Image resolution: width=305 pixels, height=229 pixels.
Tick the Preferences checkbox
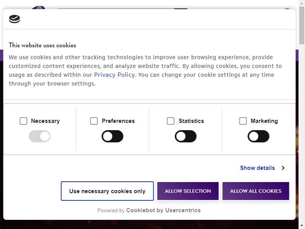[x=94, y=121]
